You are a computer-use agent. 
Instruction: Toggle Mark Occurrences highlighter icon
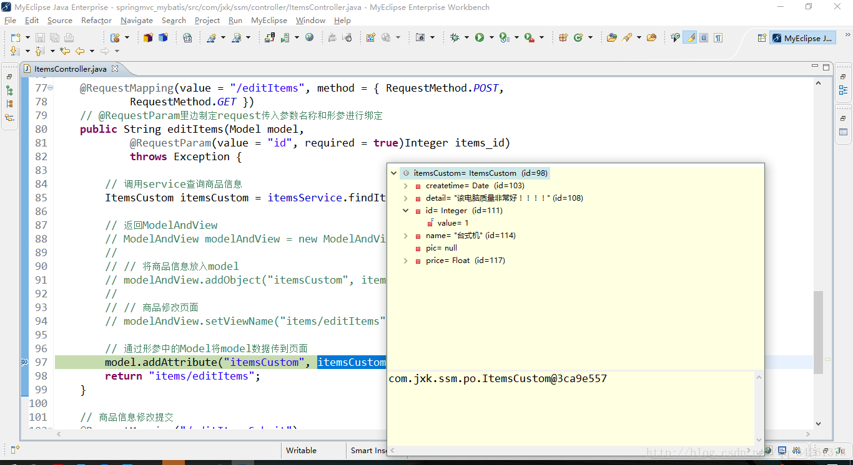(689, 38)
